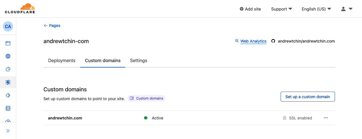
Task: Click the andrewtchin.com domain name
Action: [x=65, y=118]
